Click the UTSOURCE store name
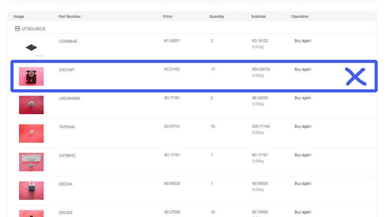 [34, 29]
